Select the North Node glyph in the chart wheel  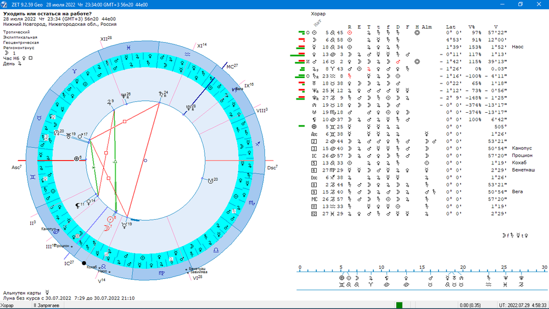pyautogui.click(x=57, y=133)
